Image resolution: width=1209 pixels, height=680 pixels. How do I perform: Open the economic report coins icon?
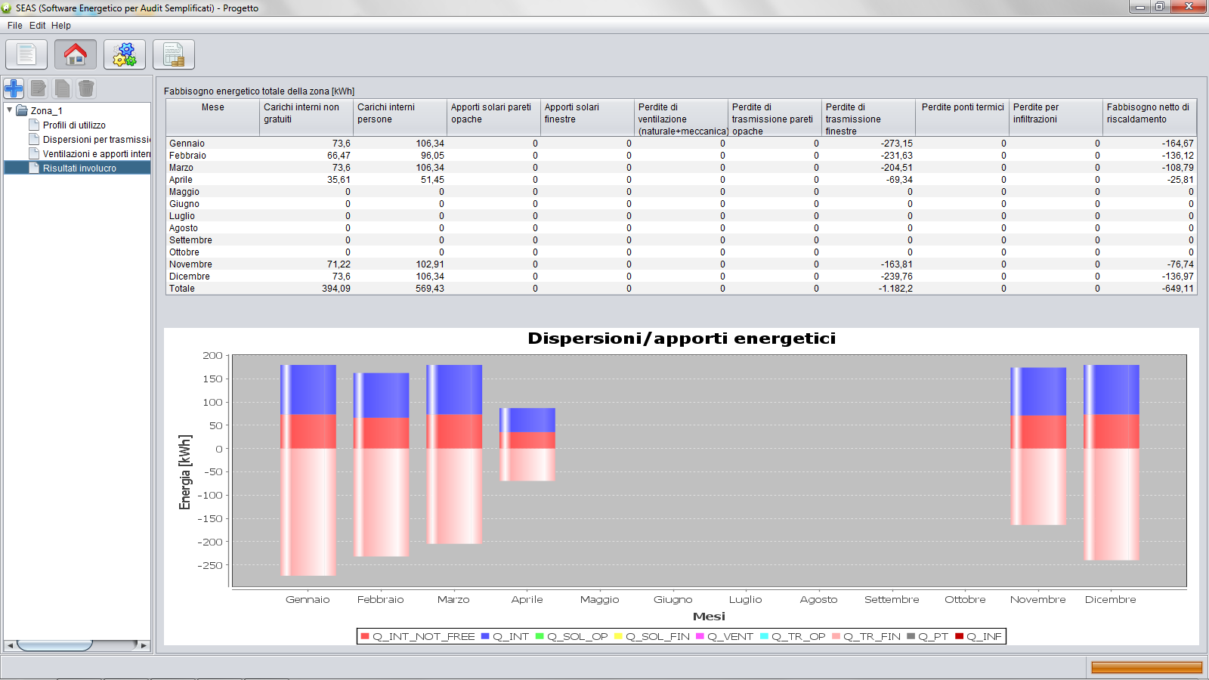[174, 54]
